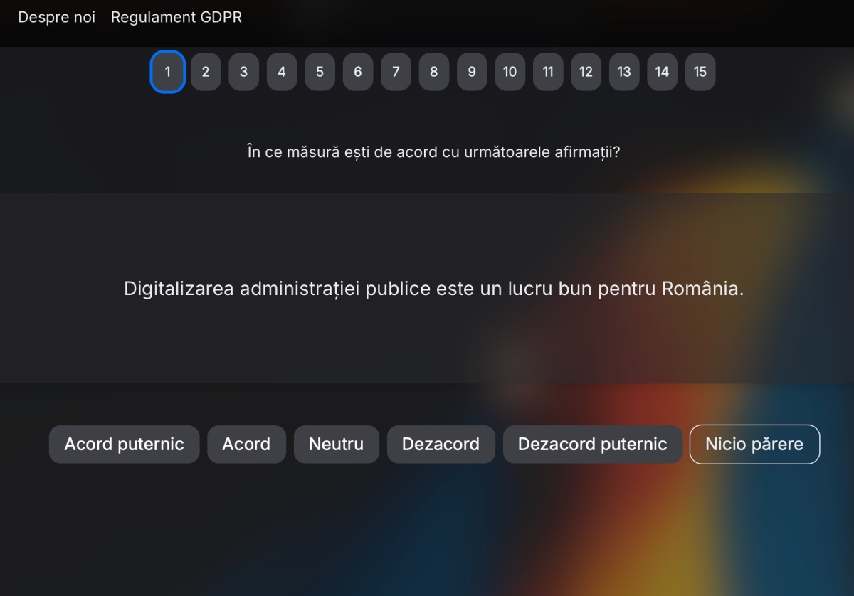This screenshot has width=854, height=596.
Task: Open the Despre noi link
Action: (x=56, y=17)
